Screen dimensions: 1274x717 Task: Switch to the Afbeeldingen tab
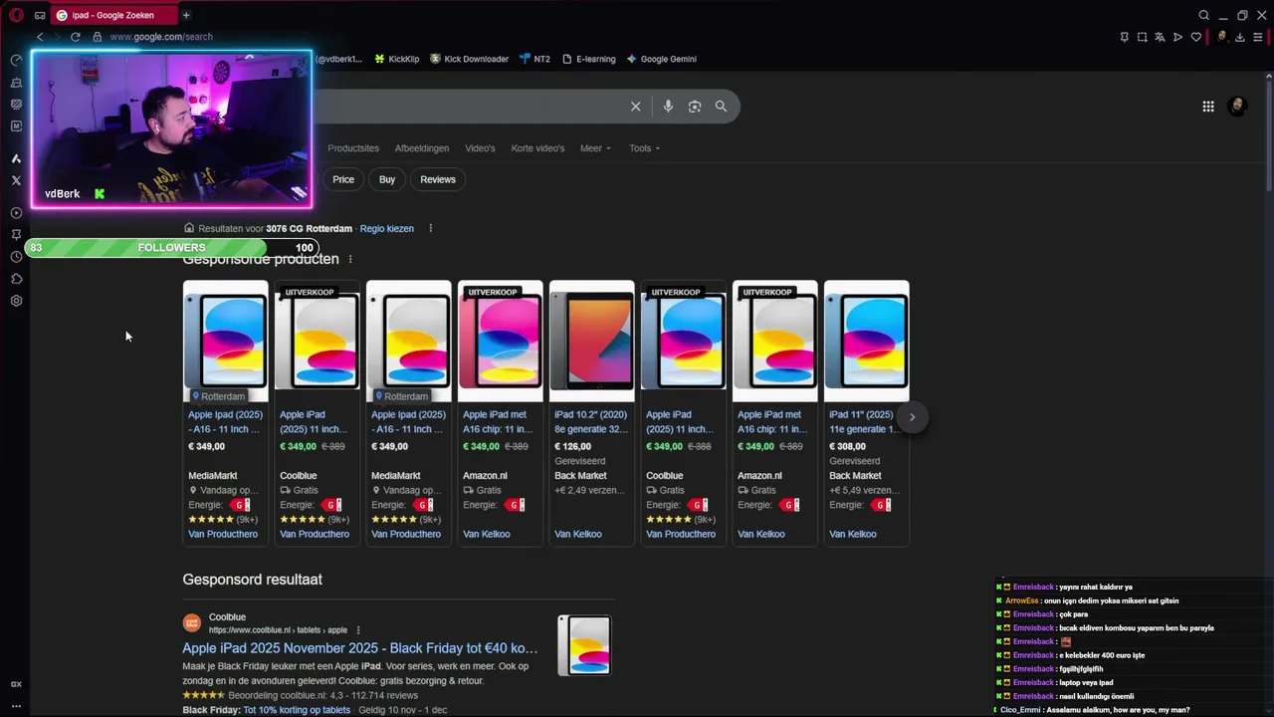click(x=422, y=148)
